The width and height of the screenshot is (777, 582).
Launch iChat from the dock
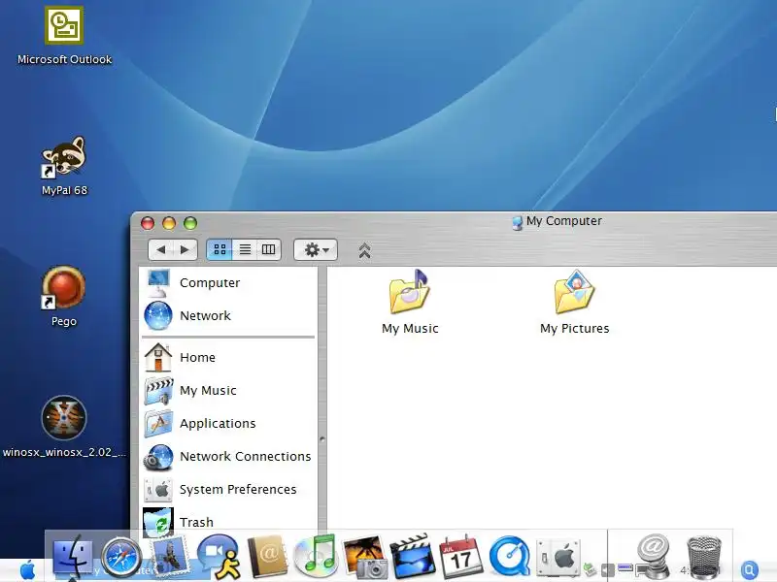219,557
